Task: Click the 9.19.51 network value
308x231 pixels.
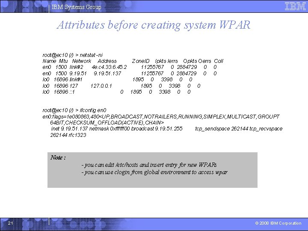Action: (78, 74)
